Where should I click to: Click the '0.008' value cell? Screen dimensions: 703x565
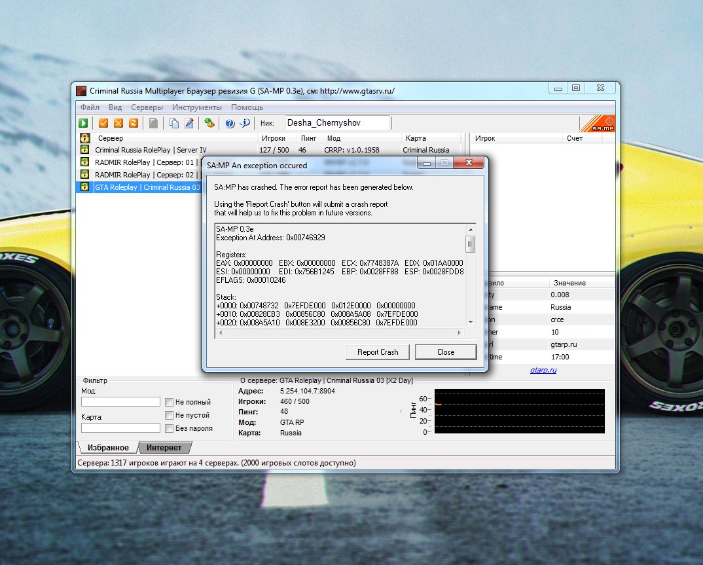point(560,295)
